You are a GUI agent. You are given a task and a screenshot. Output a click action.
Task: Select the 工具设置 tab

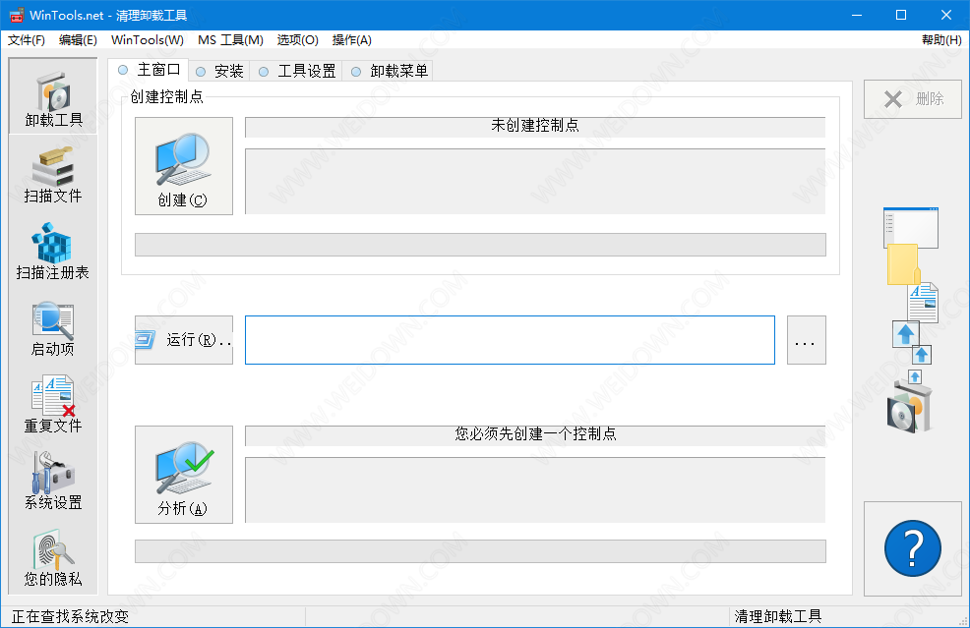coord(297,71)
